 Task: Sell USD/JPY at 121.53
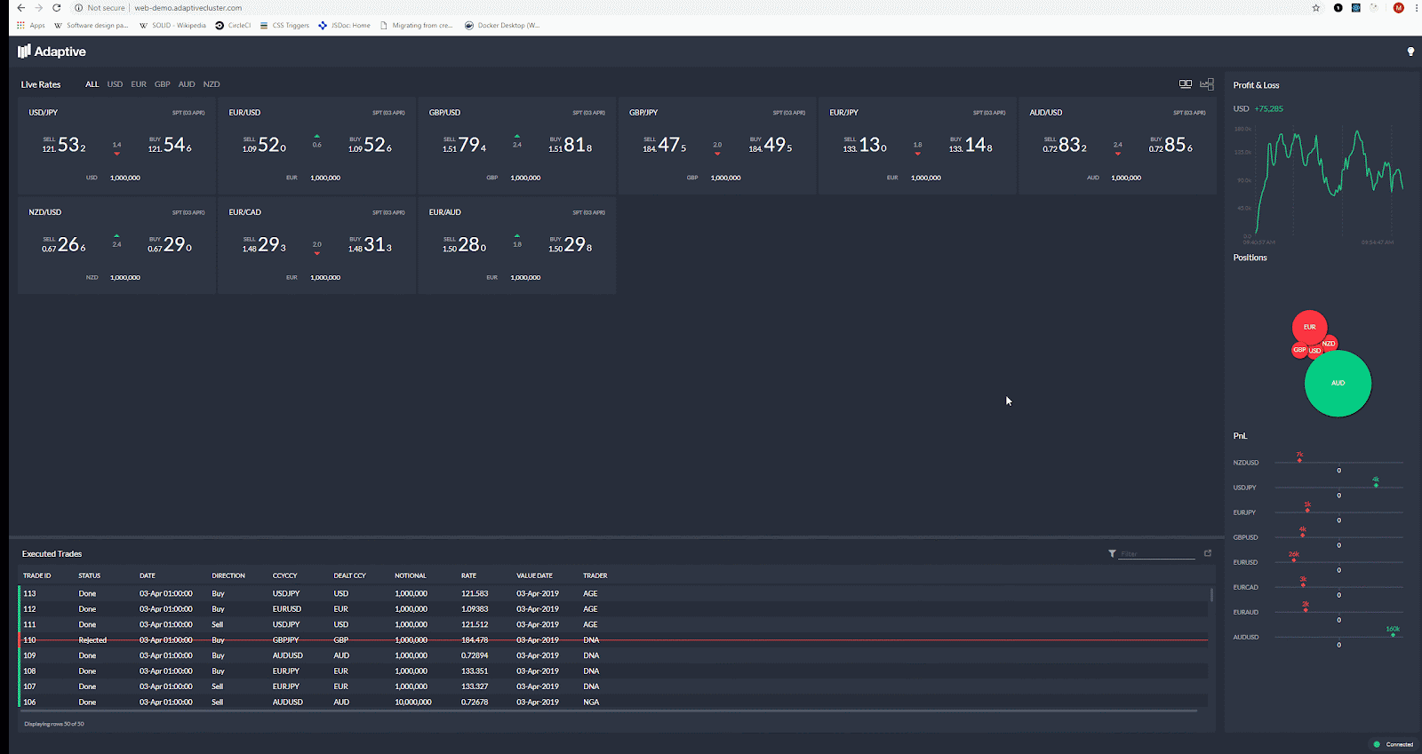tap(64, 145)
